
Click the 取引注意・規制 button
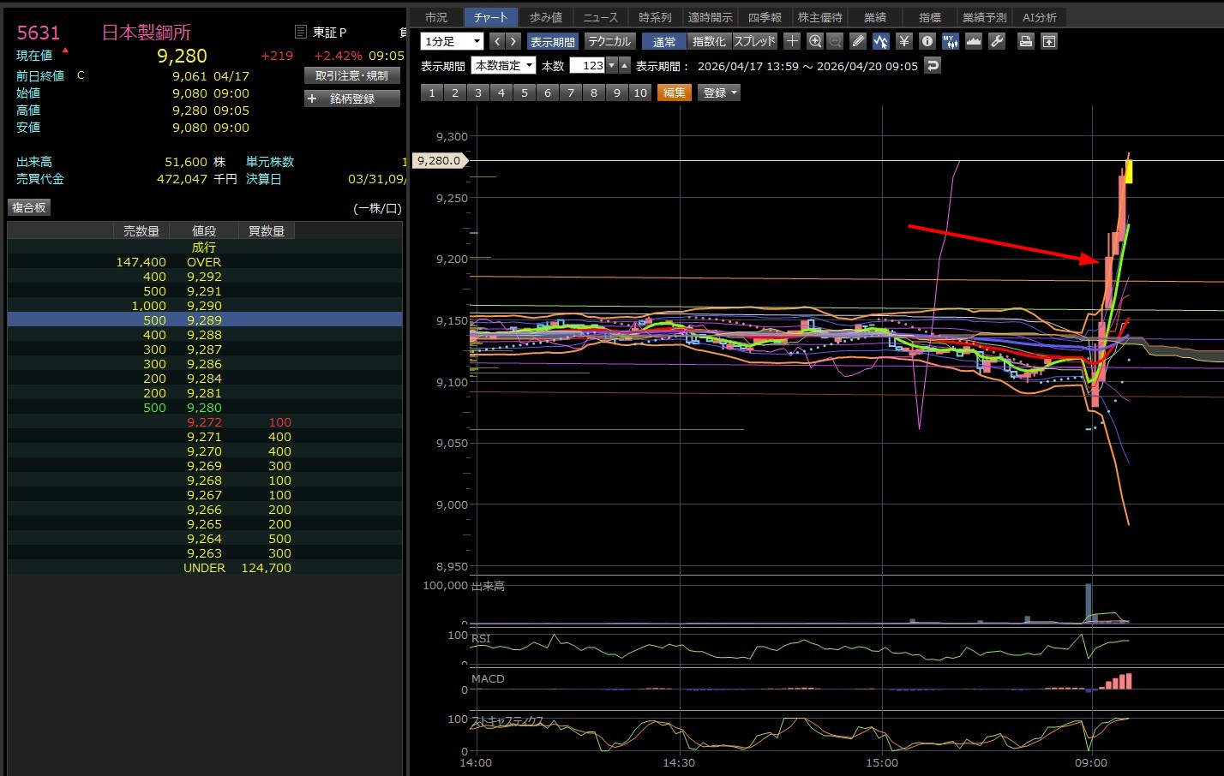point(352,75)
